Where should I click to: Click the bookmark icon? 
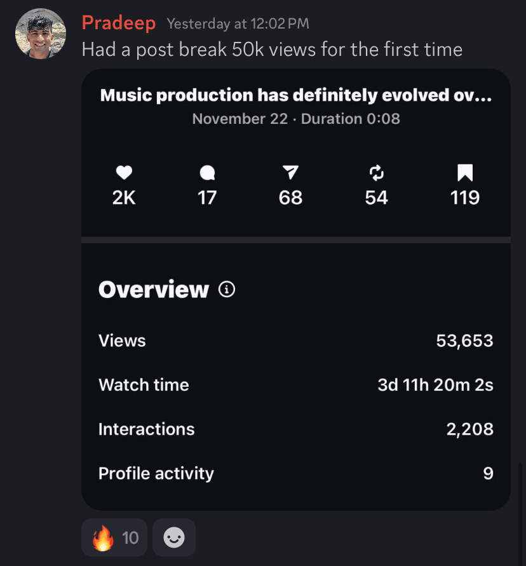pos(464,172)
